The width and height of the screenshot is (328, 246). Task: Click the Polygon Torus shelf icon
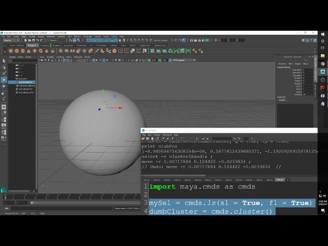pyautogui.click(x=40, y=51)
